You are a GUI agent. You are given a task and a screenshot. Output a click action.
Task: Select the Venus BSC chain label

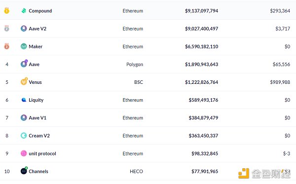click(139, 82)
